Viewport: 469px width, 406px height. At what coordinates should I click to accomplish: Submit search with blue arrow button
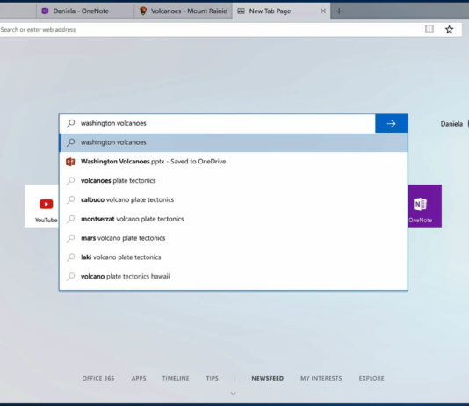coord(391,123)
